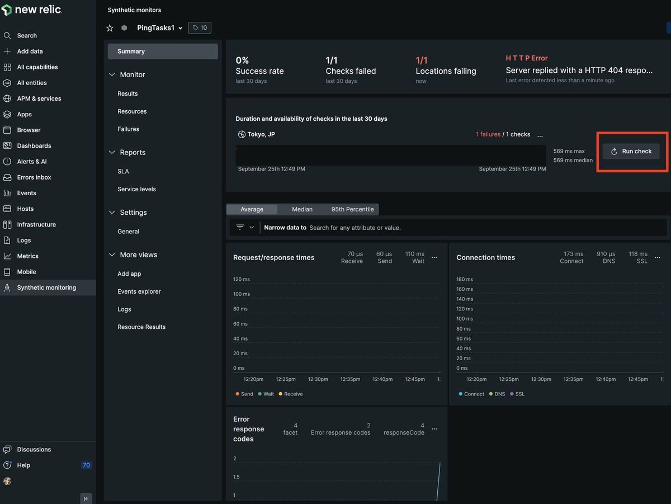The width and height of the screenshot is (671, 504).
Task: Click Add app in More views
Action: click(129, 274)
